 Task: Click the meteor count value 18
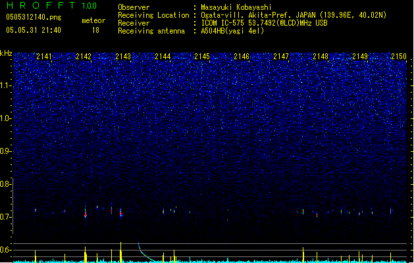(95, 30)
